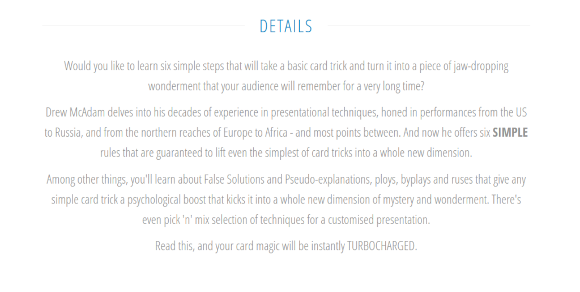Click the sentence 'Read this, and your card magic'

point(286,246)
